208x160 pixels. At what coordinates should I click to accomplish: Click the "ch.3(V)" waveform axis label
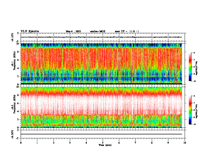pyautogui.click(x=13, y=134)
